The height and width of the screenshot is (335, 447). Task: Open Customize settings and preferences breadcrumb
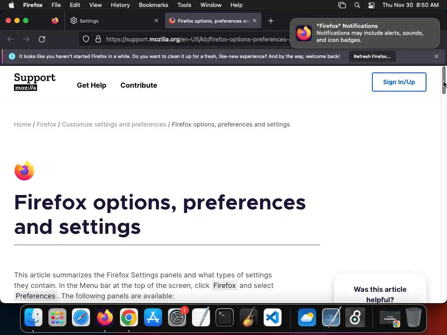(114, 124)
